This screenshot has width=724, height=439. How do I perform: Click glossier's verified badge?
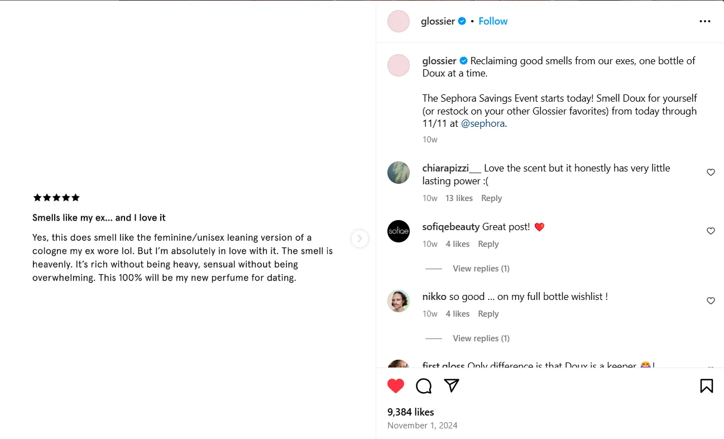click(462, 21)
